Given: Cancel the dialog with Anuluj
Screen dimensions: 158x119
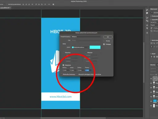Looking at the screenshot, I should coord(108,41).
